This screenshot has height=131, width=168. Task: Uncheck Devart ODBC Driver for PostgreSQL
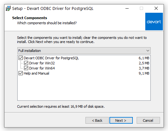point(20,58)
